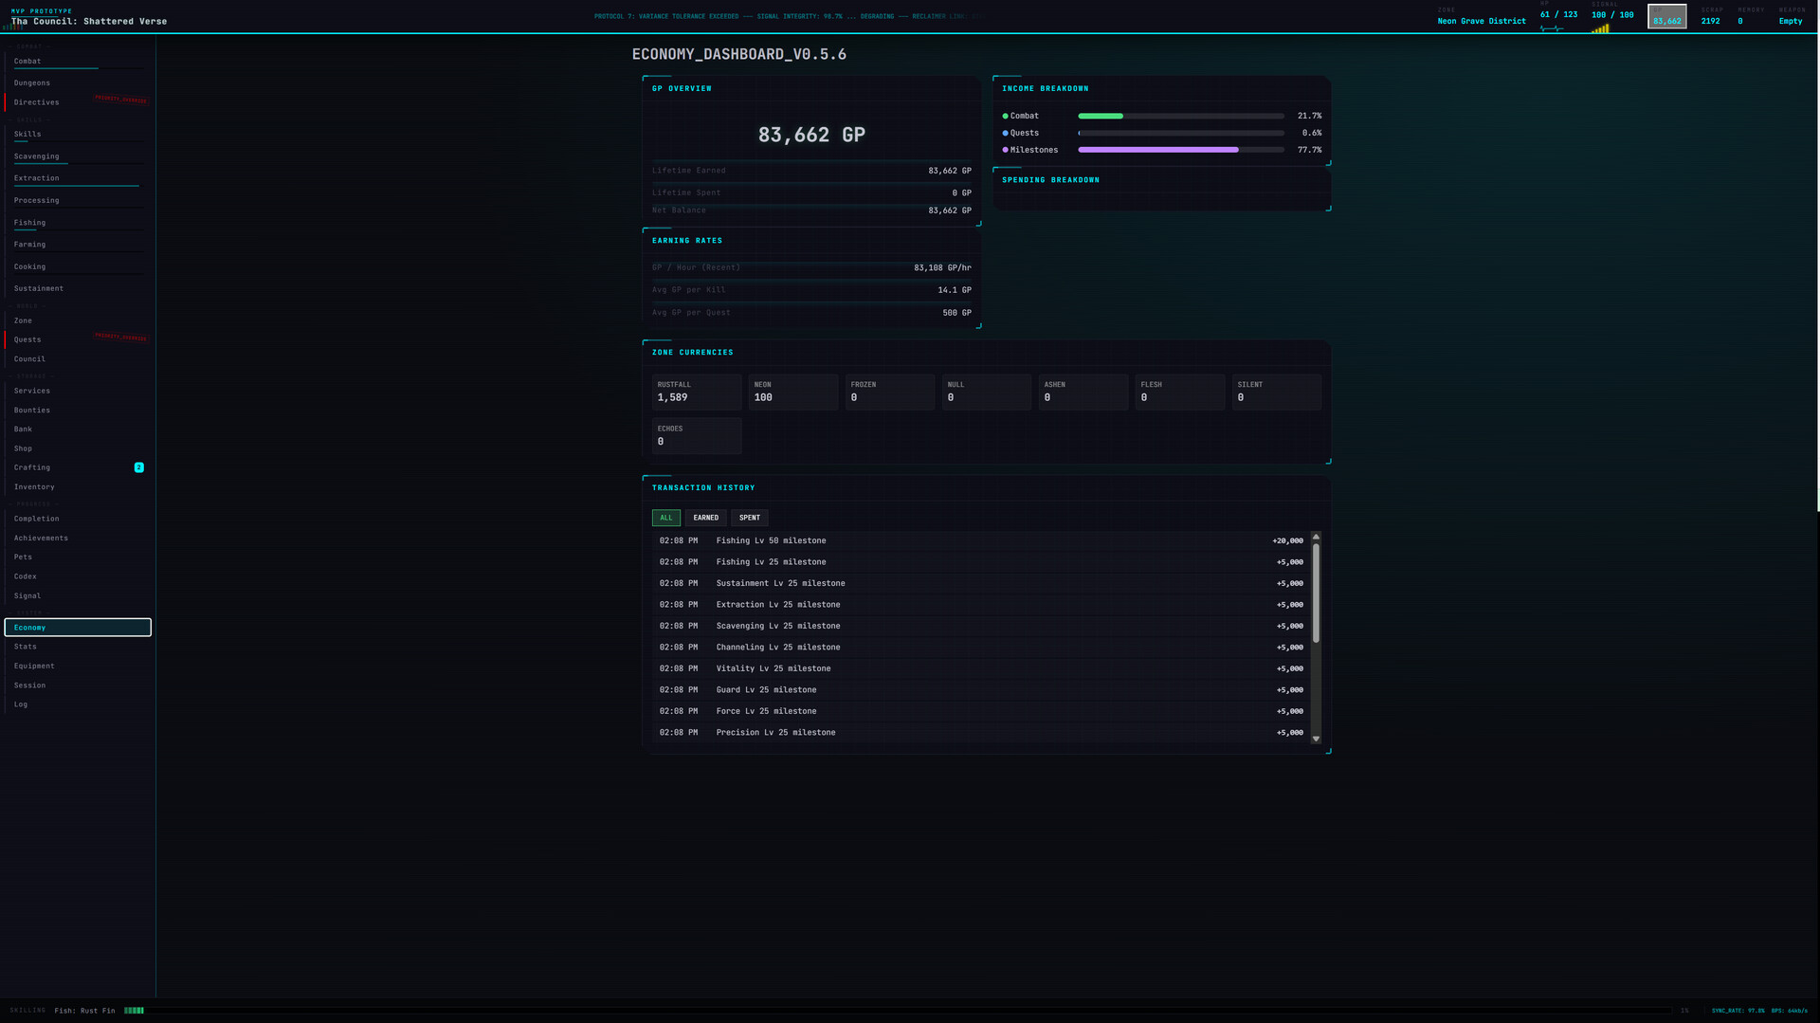Image resolution: width=1820 pixels, height=1023 pixels.
Task: Open the highlighted GP counter in top bar
Action: [1666, 17]
